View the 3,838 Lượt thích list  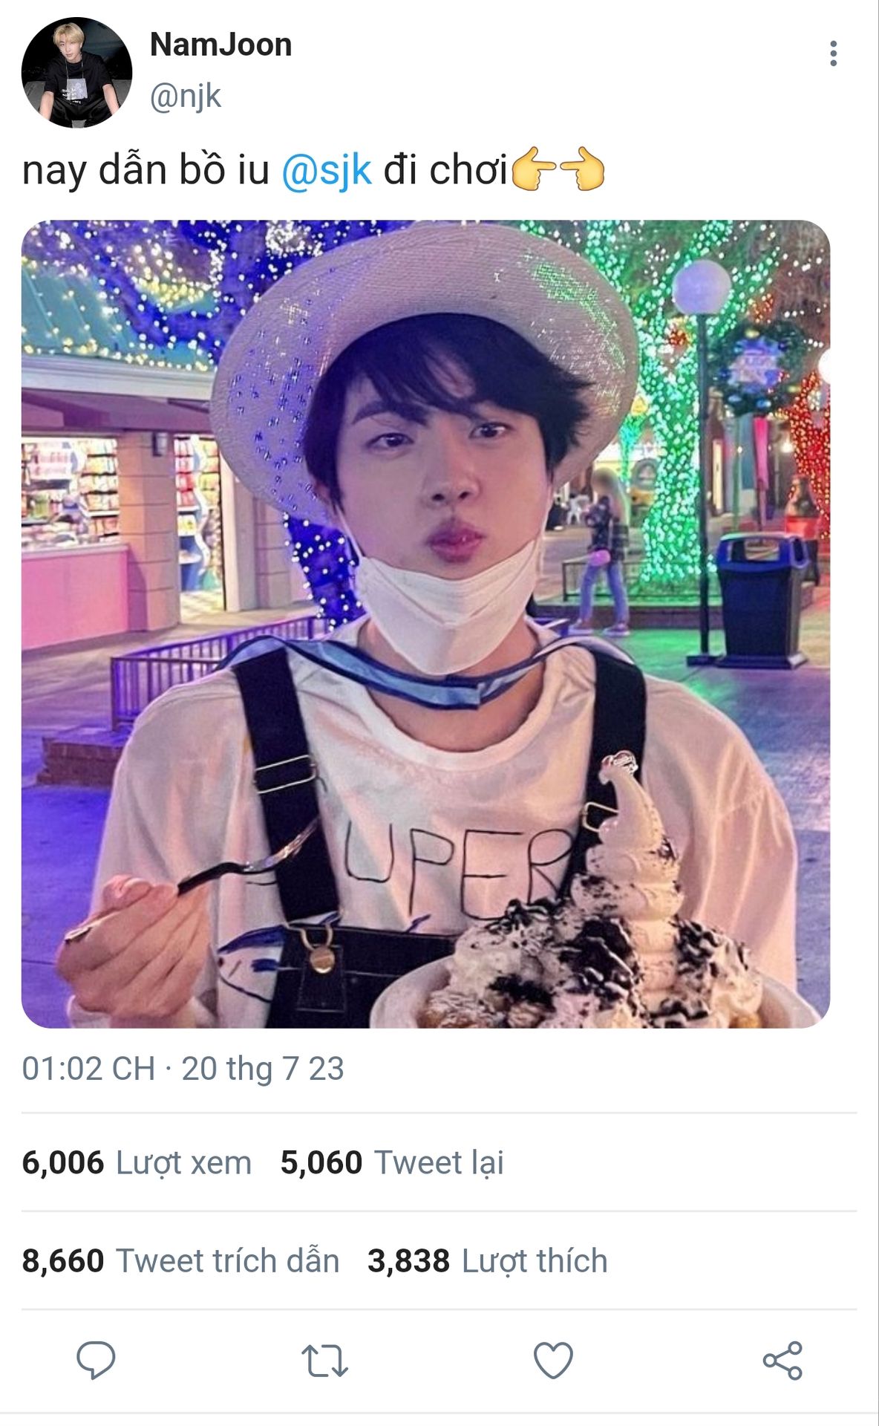[x=488, y=1260]
